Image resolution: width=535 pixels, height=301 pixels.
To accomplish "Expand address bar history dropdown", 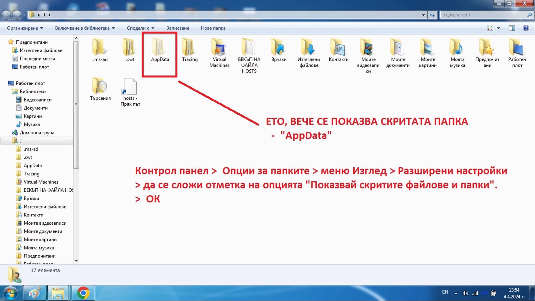I will [423, 15].
